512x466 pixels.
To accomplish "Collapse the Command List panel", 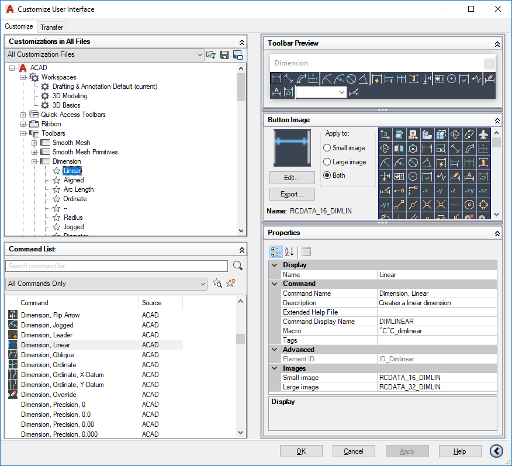I will point(241,250).
